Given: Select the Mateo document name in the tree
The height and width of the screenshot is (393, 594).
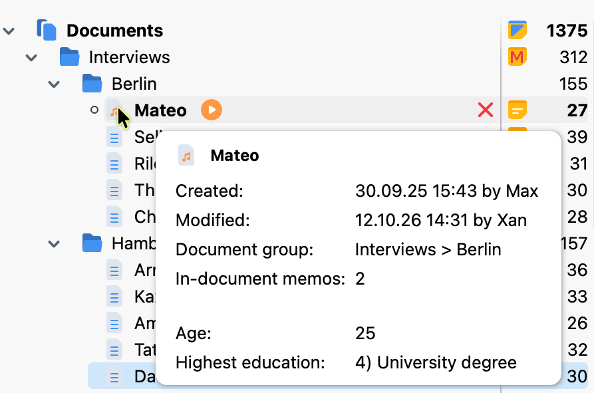Looking at the screenshot, I should click(160, 110).
